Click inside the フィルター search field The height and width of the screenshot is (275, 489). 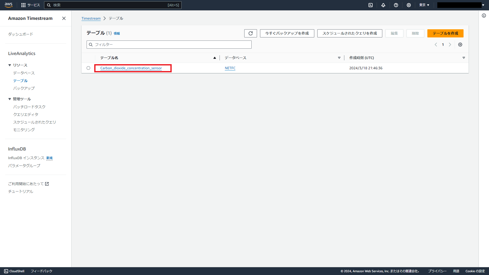pos(169,44)
